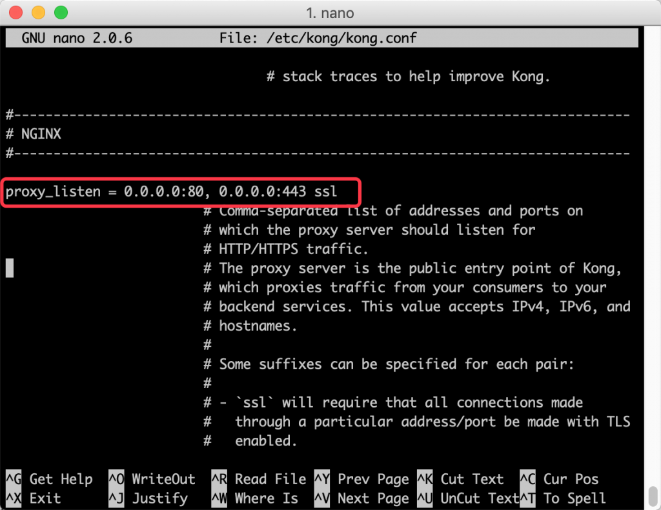Viewport: 661px width, 510px height.
Task: Click the green zoom window button
Action: tap(61, 13)
